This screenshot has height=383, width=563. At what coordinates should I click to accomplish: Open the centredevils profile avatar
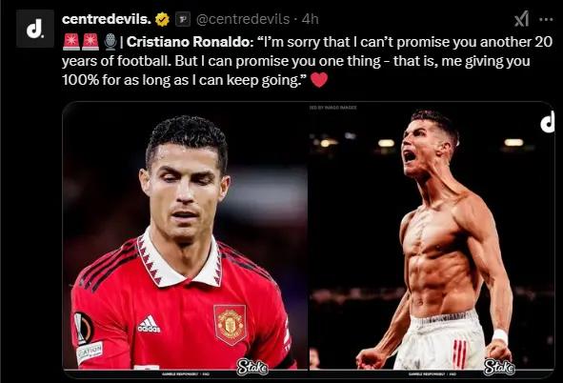(35, 29)
